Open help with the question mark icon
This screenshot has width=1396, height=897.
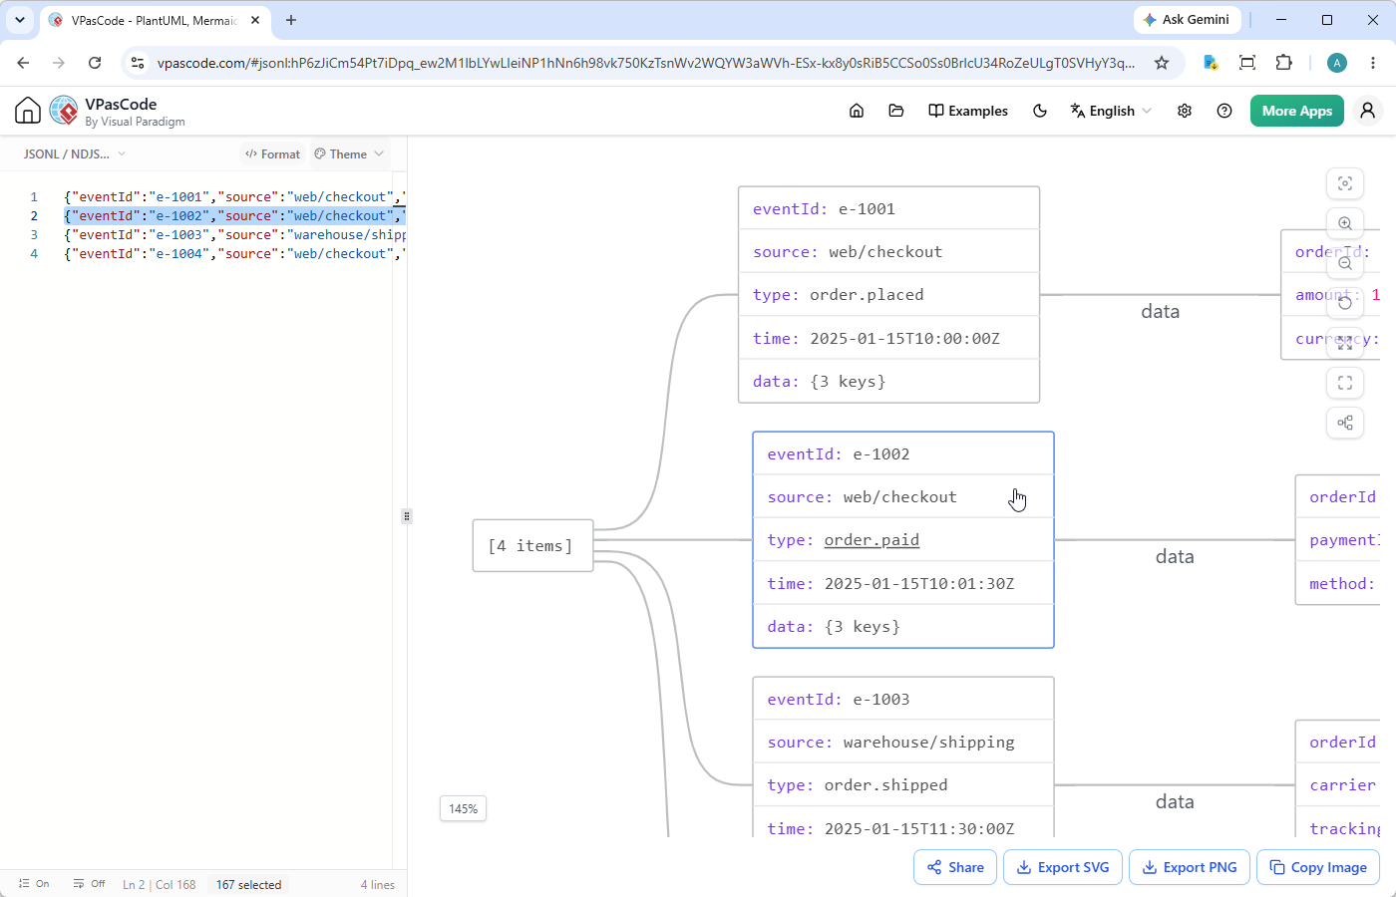coord(1224,111)
